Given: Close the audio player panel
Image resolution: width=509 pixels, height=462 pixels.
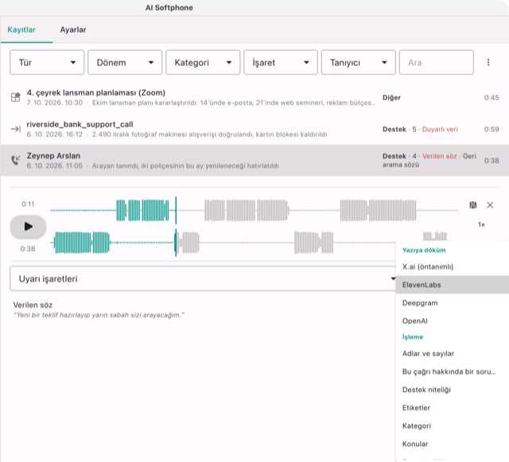Looking at the screenshot, I should click(x=490, y=205).
